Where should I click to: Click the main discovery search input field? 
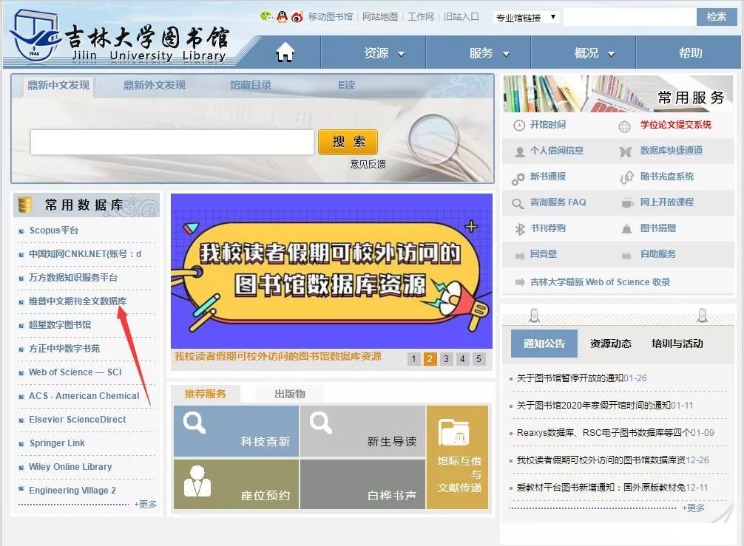click(172, 143)
